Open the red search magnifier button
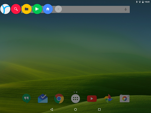Viewport: 151px width, 113px height. point(16,9)
